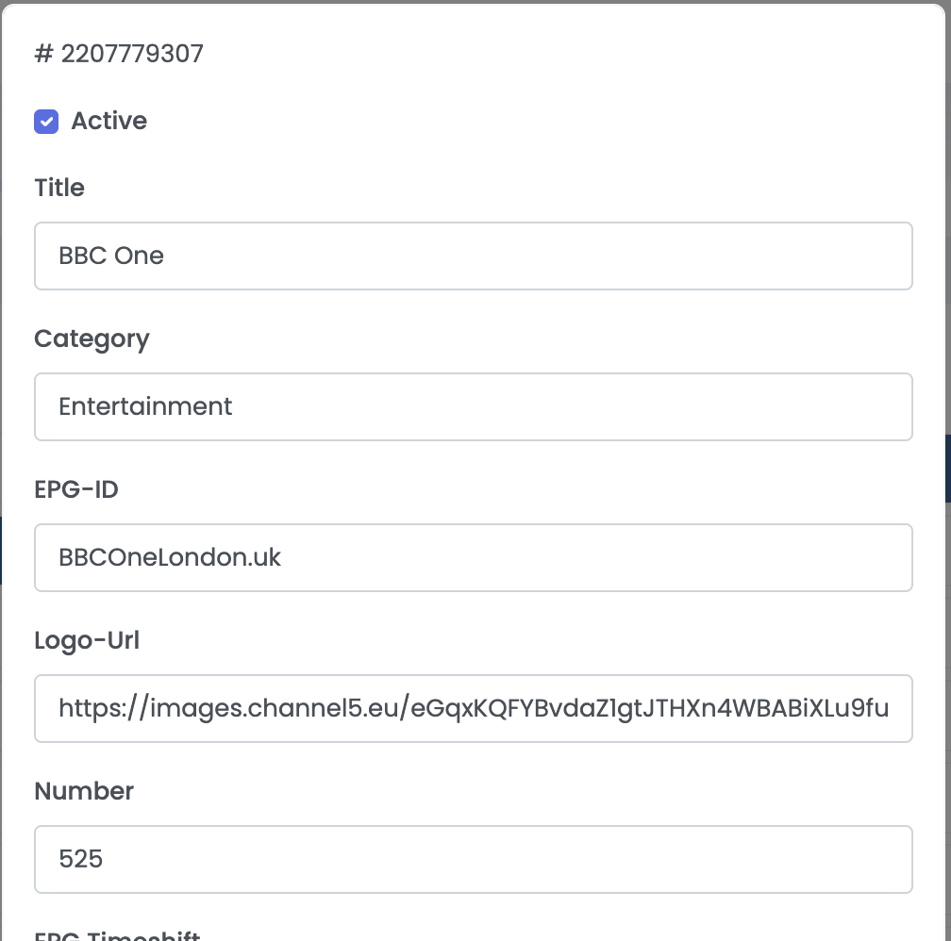Click the Title field label
The height and width of the screenshot is (941, 951).
coord(59,188)
